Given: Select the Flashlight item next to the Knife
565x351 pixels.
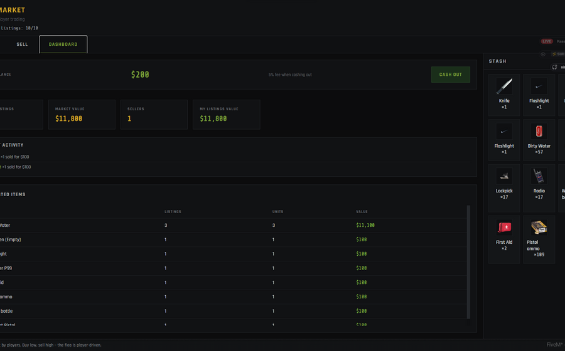Looking at the screenshot, I should coord(539,95).
